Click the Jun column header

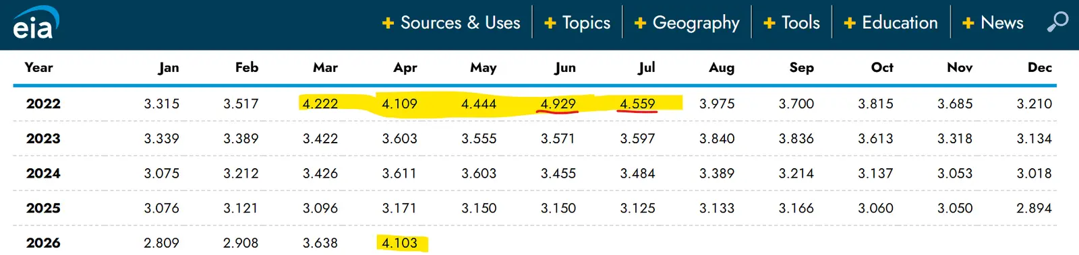[565, 67]
